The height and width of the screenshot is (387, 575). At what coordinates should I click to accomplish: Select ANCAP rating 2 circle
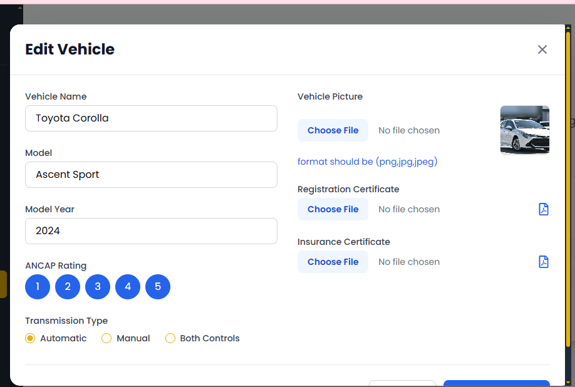pyautogui.click(x=68, y=287)
